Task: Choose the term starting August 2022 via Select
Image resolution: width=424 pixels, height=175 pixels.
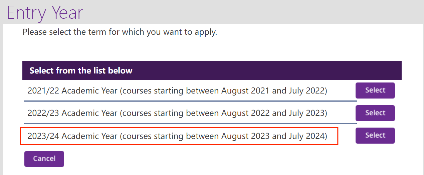Action: [x=375, y=113]
